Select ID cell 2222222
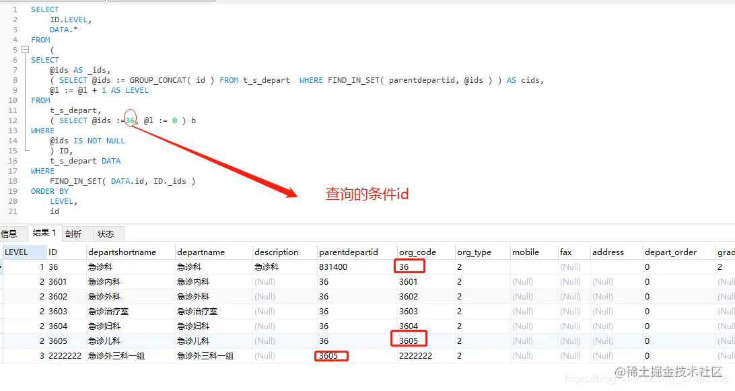Viewport: 735px width, 391px height. (66, 356)
